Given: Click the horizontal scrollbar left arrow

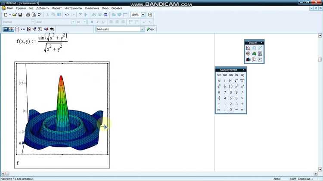Looking at the screenshot, I should click(3, 174).
